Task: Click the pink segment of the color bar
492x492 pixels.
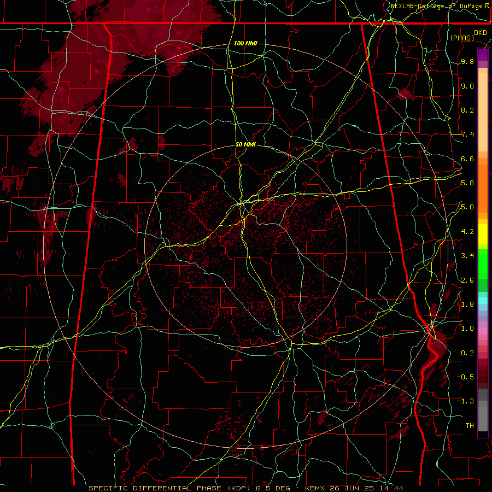Action: 483,331
